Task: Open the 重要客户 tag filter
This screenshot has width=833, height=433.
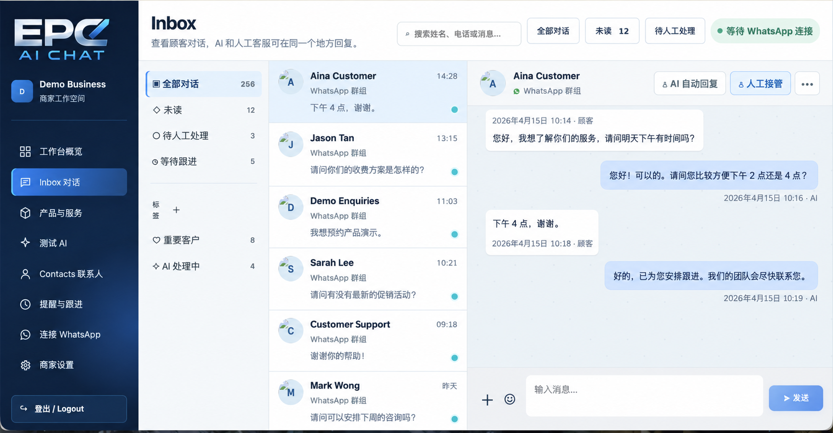Action: [x=204, y=240]
